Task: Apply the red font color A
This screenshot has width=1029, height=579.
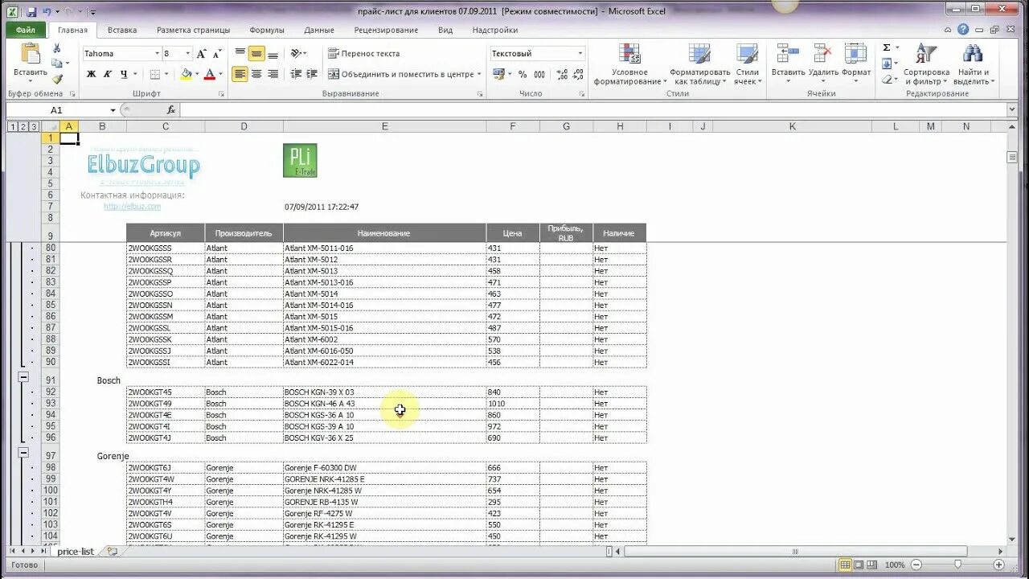Action: [209, 74]
